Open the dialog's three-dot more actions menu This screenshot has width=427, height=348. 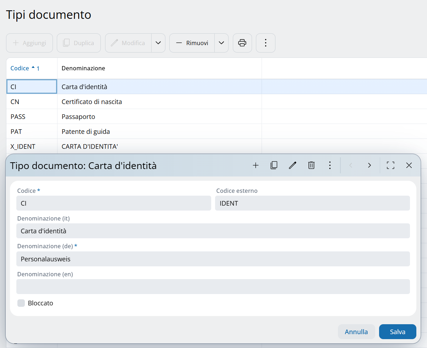point(330,165)
